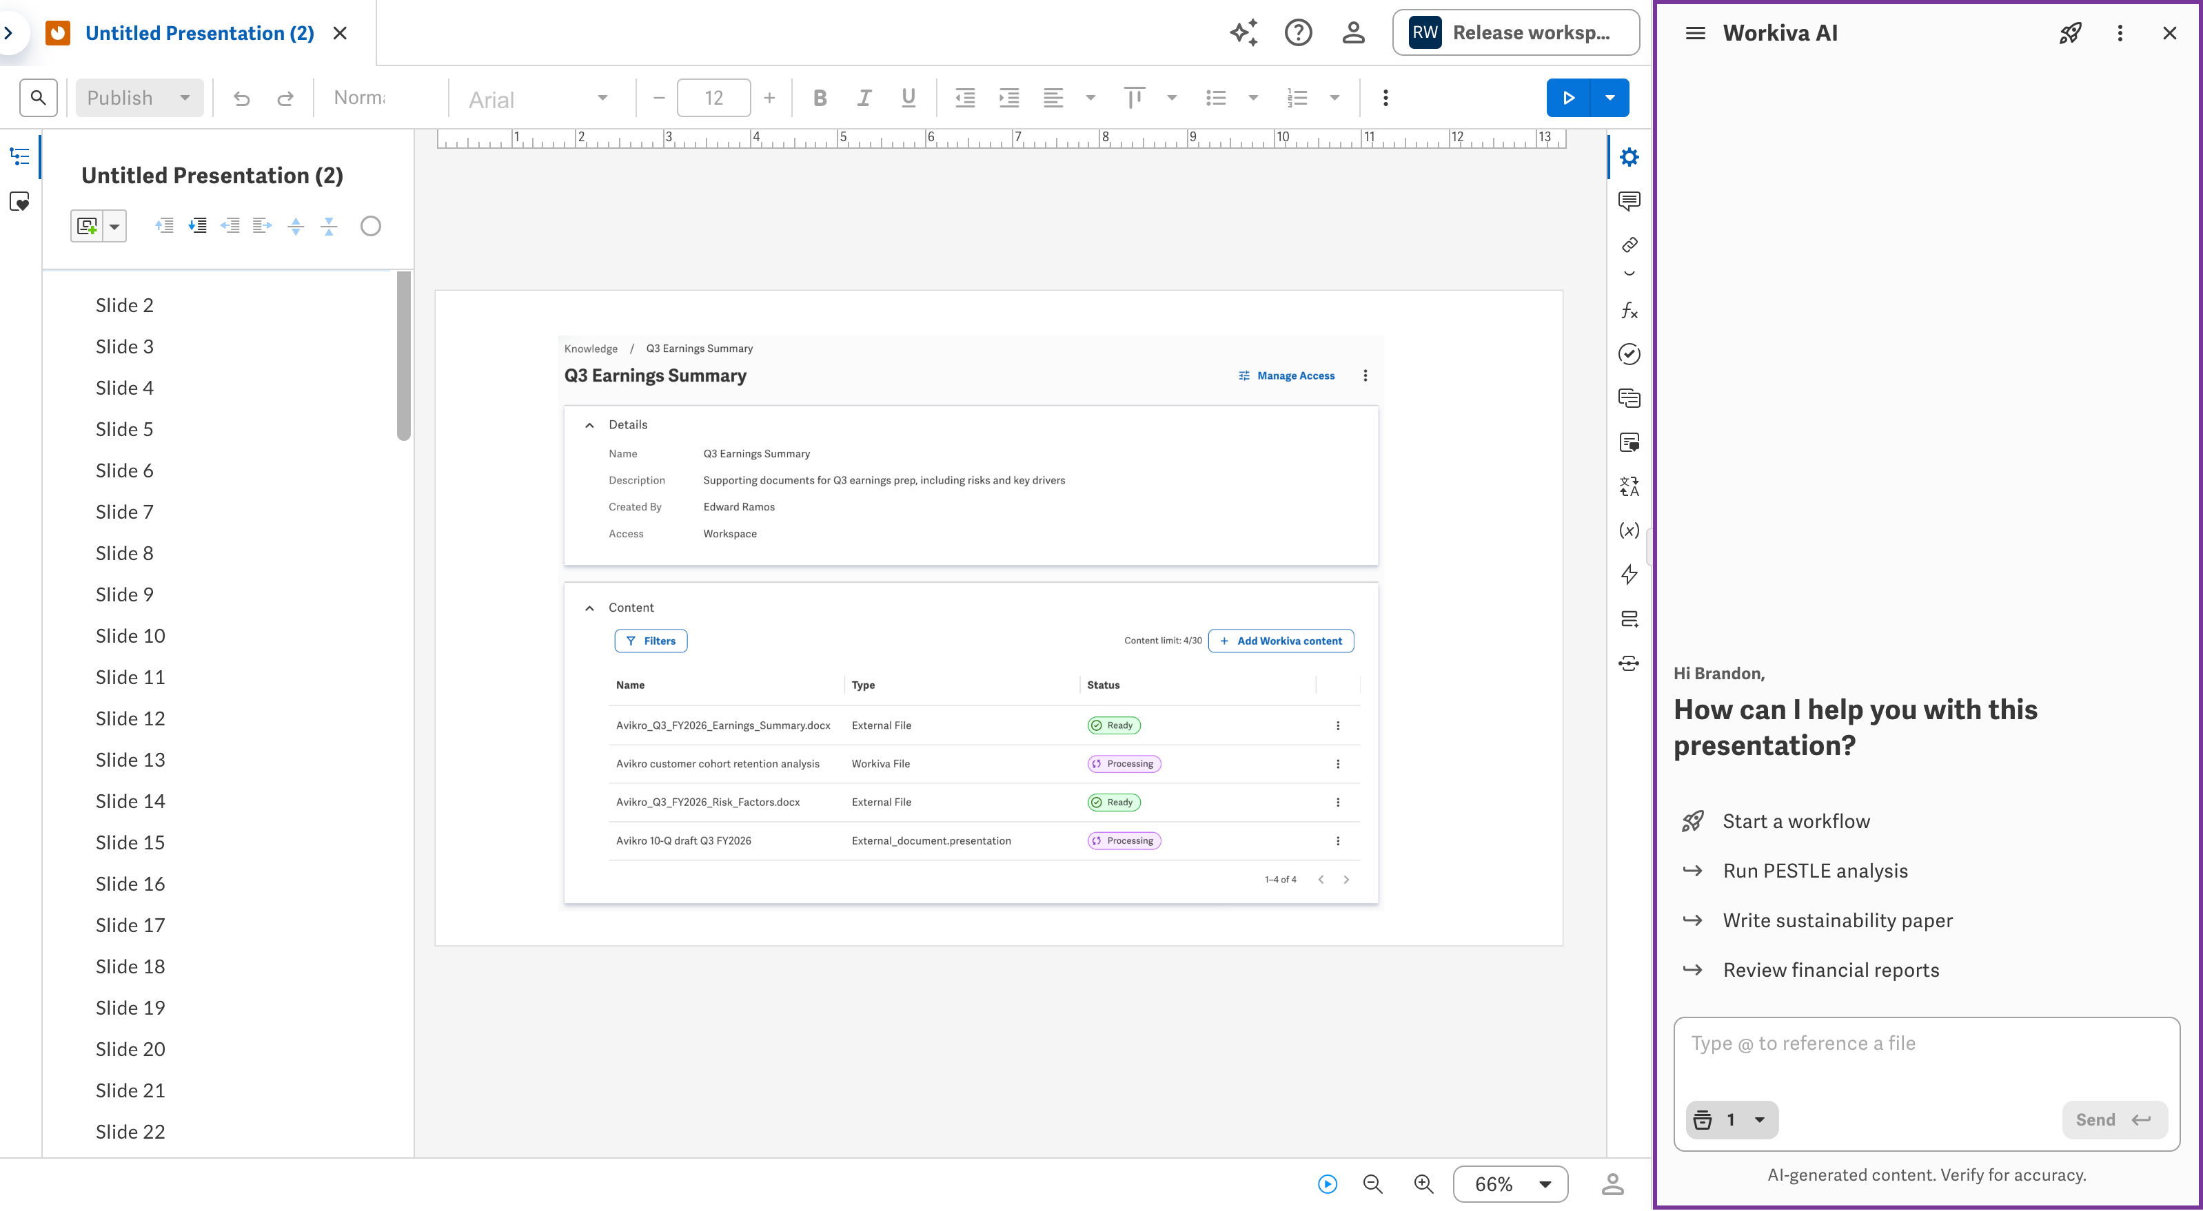Click the rocket icon in Workiva AI header

(2071, 33)
